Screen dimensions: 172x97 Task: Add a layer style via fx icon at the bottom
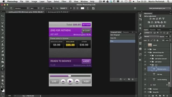pos(149,96)
